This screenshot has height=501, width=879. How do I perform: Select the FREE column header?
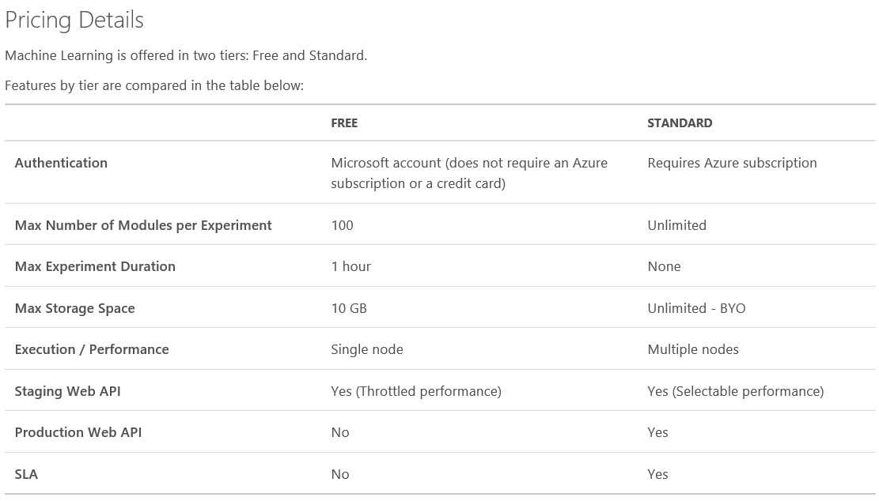344,123
